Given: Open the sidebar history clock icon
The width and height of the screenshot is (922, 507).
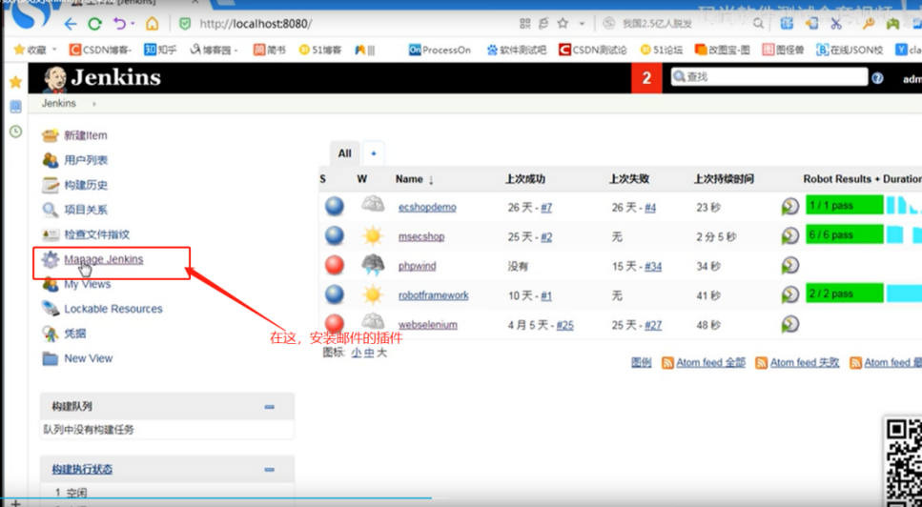Looking at the screenshot, I should [x=16, y=131].
